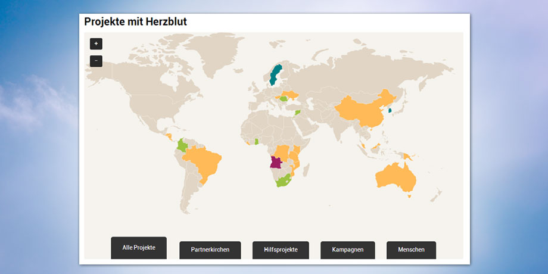Select green Colombia on the map
The width and height of the screenshot is (548, 274).
pyautogui.click(x=183, y=146)
